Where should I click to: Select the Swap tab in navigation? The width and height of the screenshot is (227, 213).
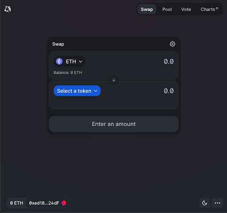(x=147, y=9)
